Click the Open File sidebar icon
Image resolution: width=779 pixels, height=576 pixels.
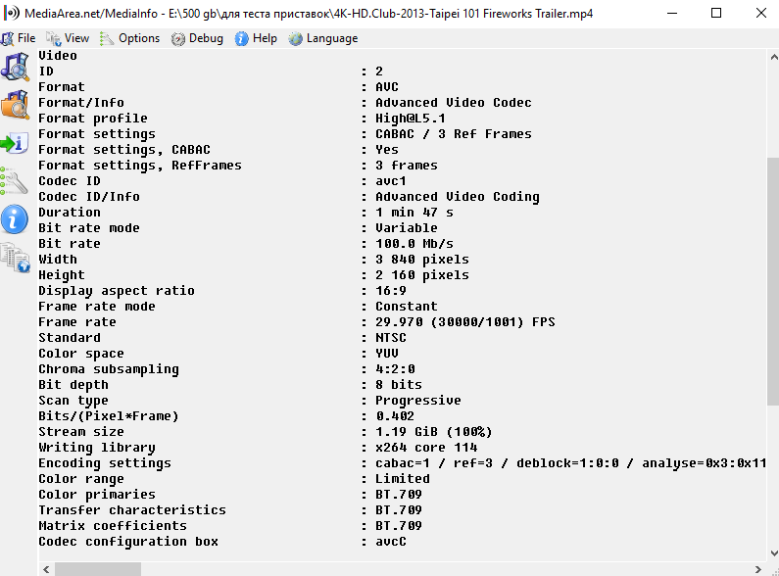16,67
